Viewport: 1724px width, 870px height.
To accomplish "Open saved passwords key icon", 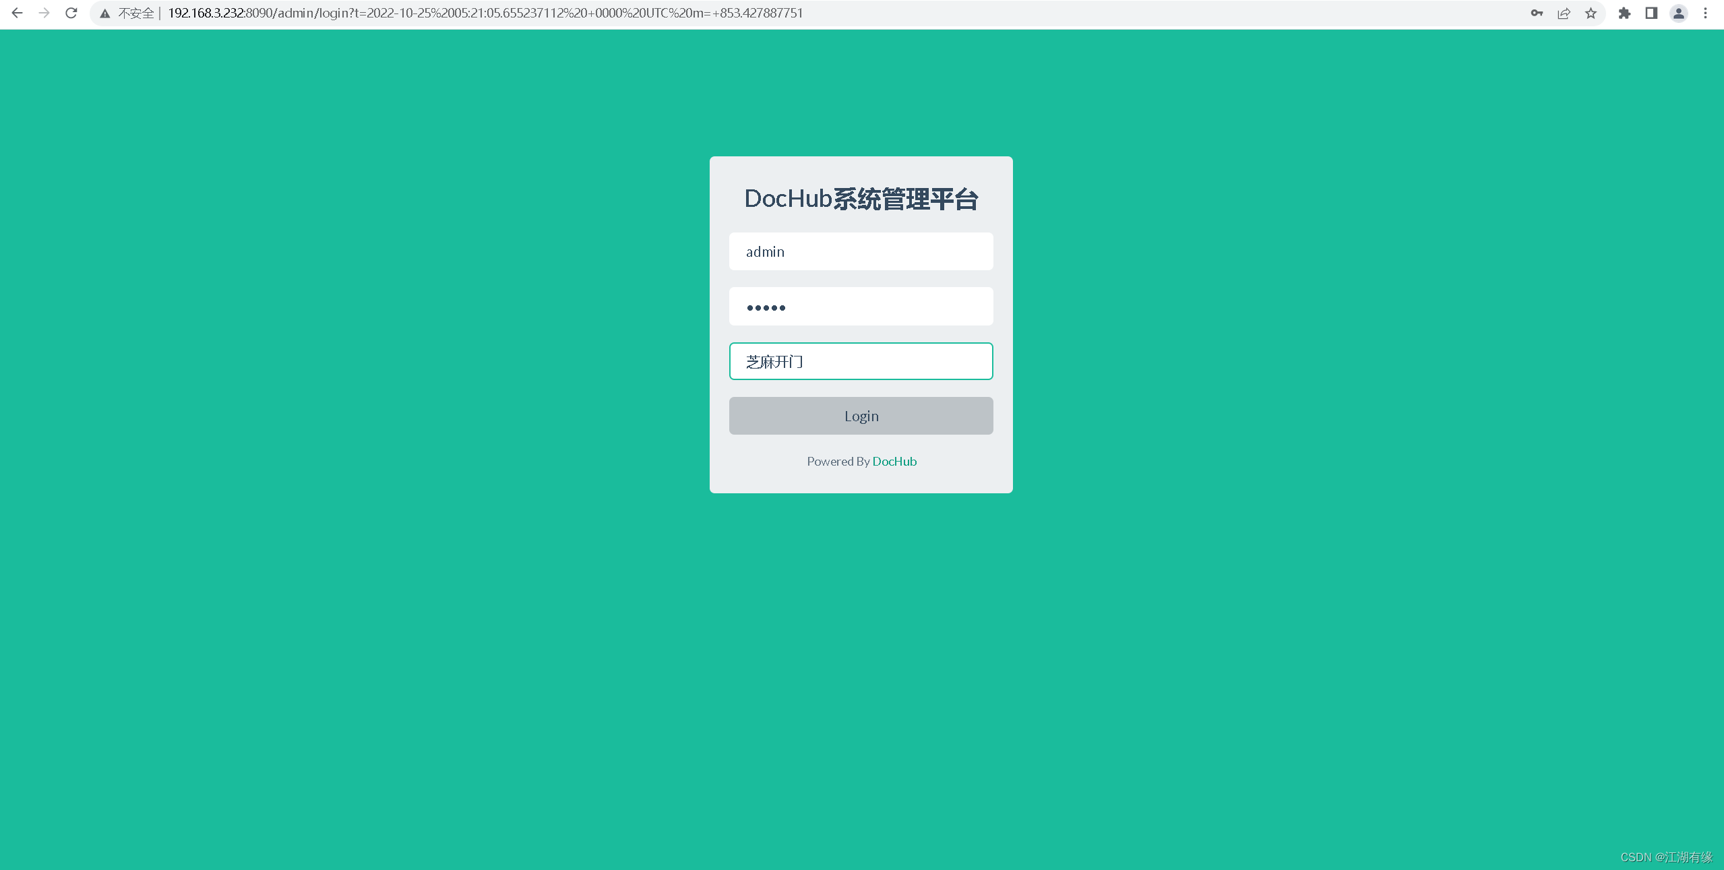I will pyautogui.click(x=1537, y=13).
